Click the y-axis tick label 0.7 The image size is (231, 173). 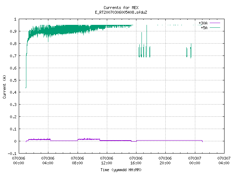pos(13,56)
